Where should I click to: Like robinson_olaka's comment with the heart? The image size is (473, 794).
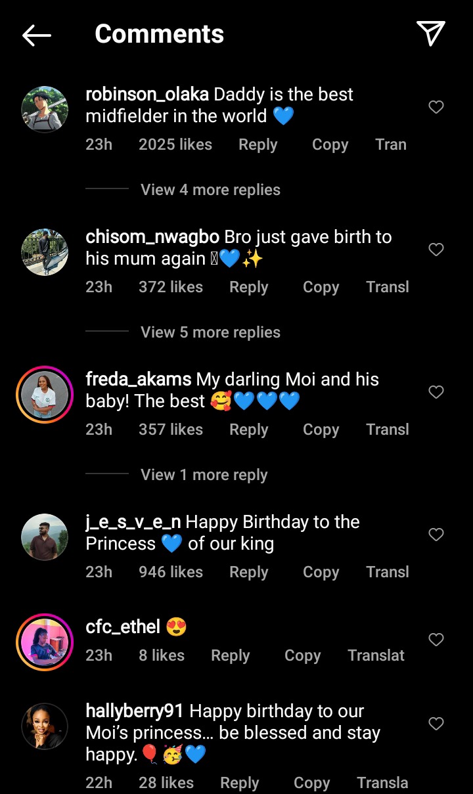pos(436,107)
